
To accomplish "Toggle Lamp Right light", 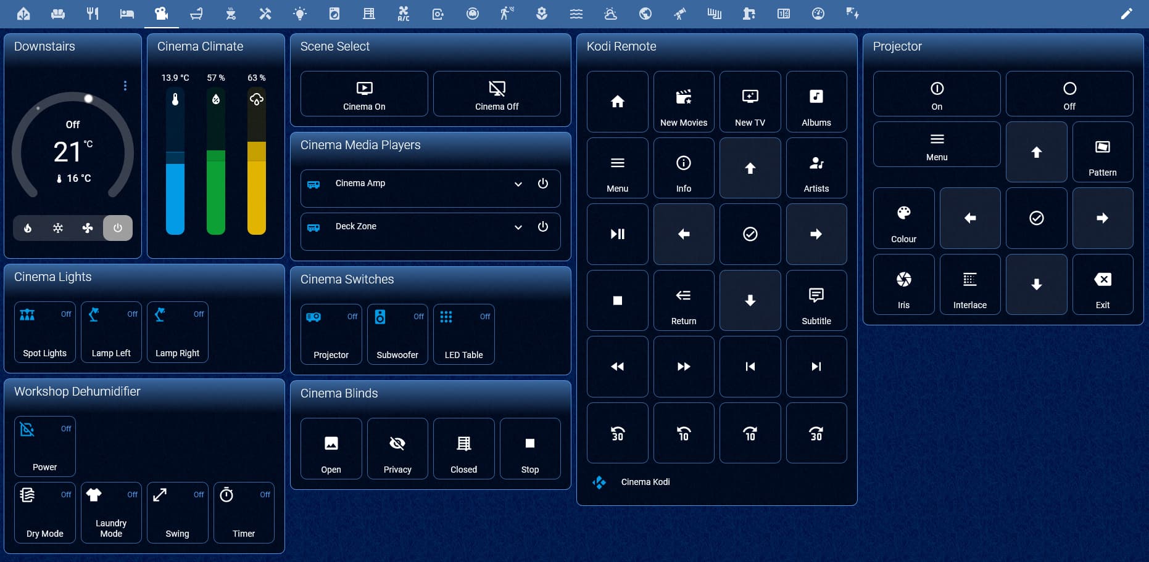I will click(177, 332).
